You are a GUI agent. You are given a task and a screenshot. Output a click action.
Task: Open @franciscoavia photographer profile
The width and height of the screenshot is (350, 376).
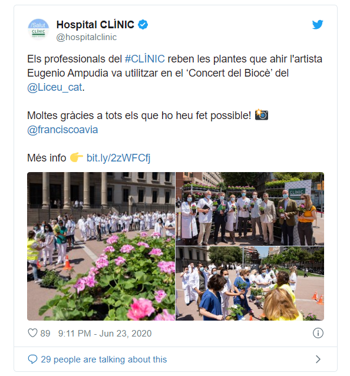[x=62, y=130]
